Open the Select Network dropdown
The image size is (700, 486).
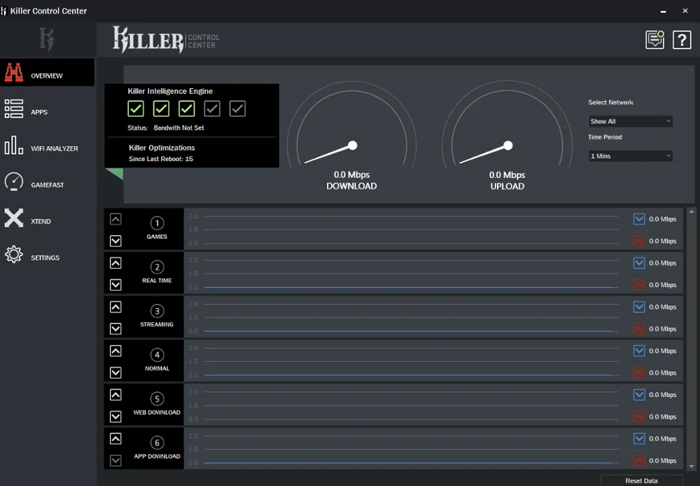(631, 122)
